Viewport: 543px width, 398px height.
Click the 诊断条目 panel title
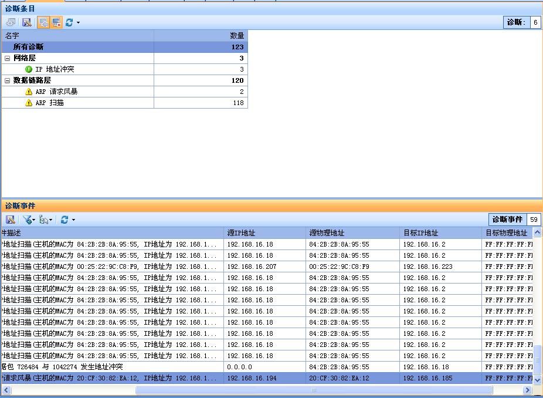[20, 9]
